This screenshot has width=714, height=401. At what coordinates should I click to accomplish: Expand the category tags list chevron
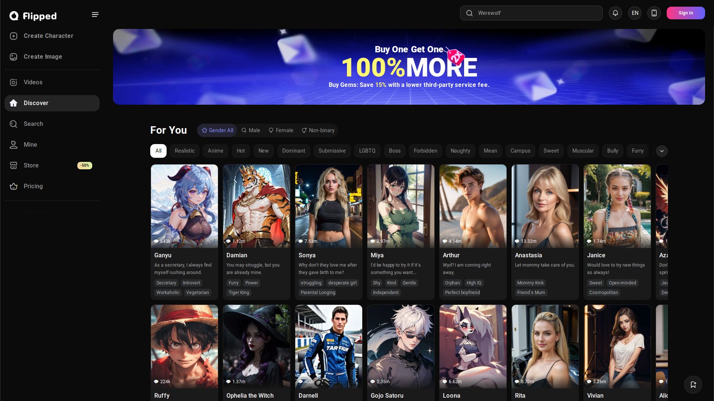tap(662, 151)
